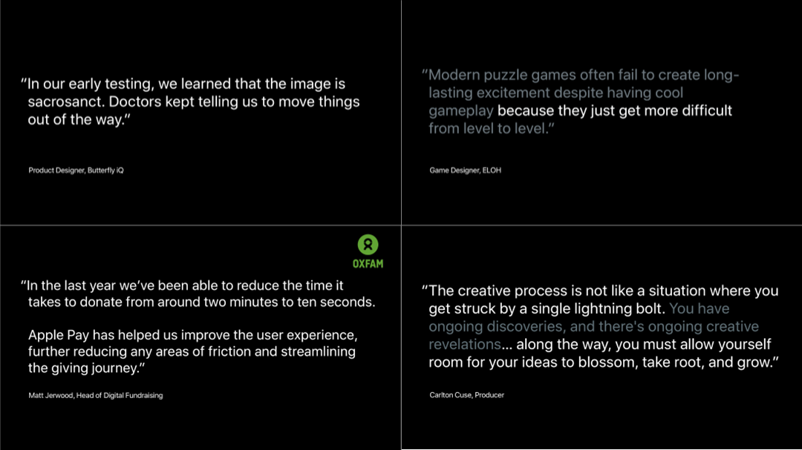
Task: Click "Game Designer, ELOH" attribution
Action: coord(465,170)
